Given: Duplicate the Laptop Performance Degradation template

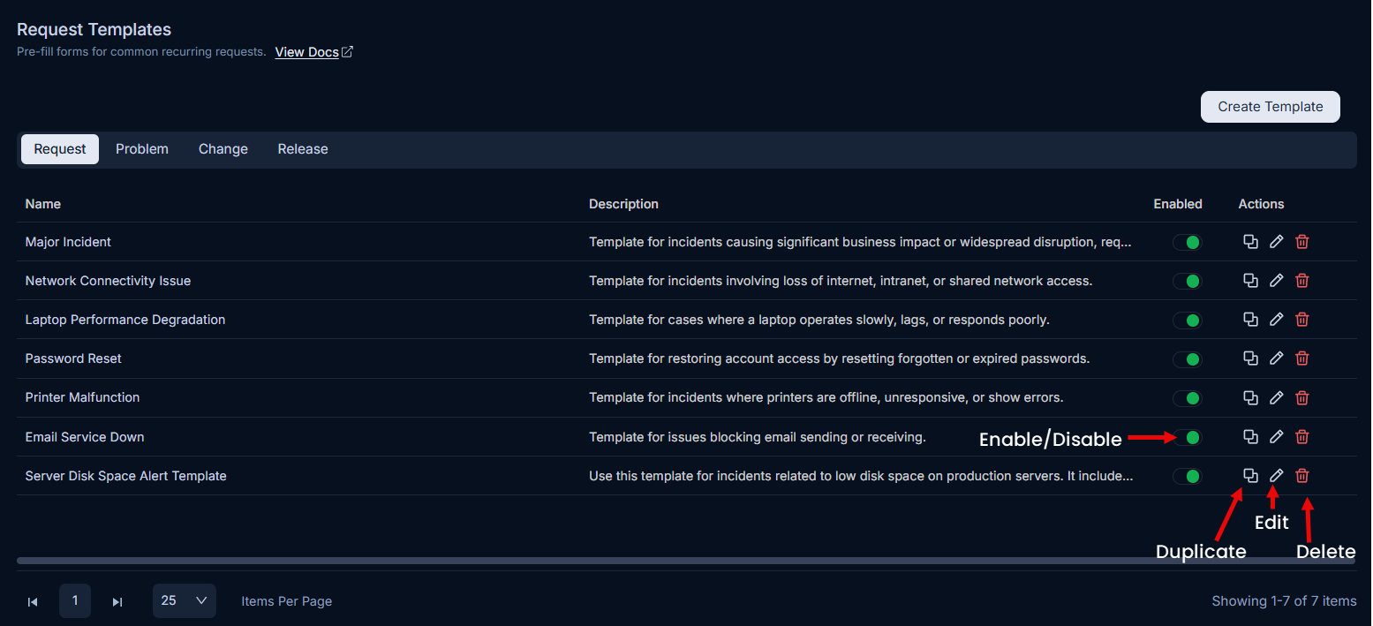Looking at the screenshot, I should tap(1250, 320).
